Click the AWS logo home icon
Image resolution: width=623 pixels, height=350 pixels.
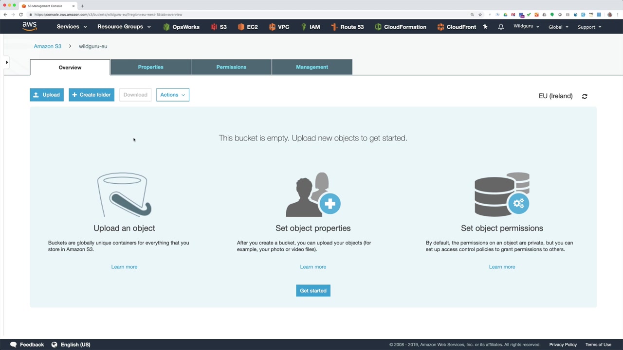30,27
